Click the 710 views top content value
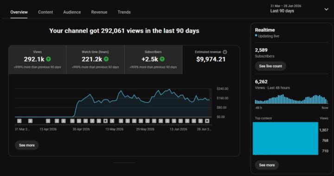This screenshot has height=176, width=334. tap(325, 151)
